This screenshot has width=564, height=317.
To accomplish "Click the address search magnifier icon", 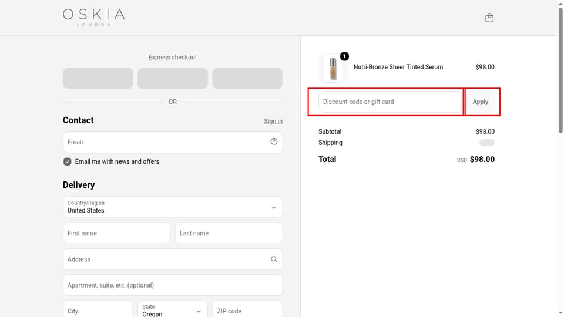I will 274,259.
